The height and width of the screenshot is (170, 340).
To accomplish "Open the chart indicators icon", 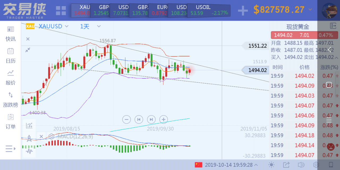I will pyautogui.click(x=29, y=125).
